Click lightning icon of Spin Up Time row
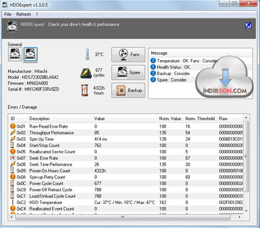This screenshot has height=228, width=260. (13, 139)
